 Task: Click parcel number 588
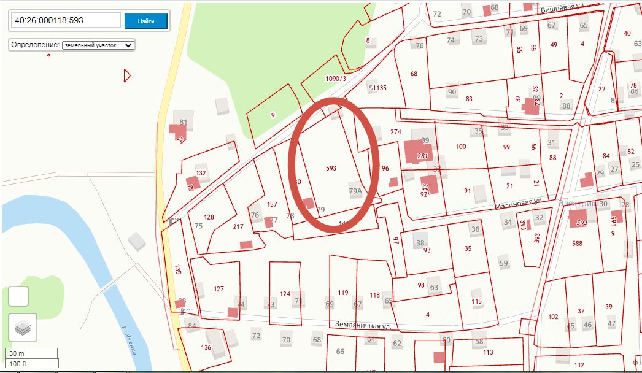[577, 244]
